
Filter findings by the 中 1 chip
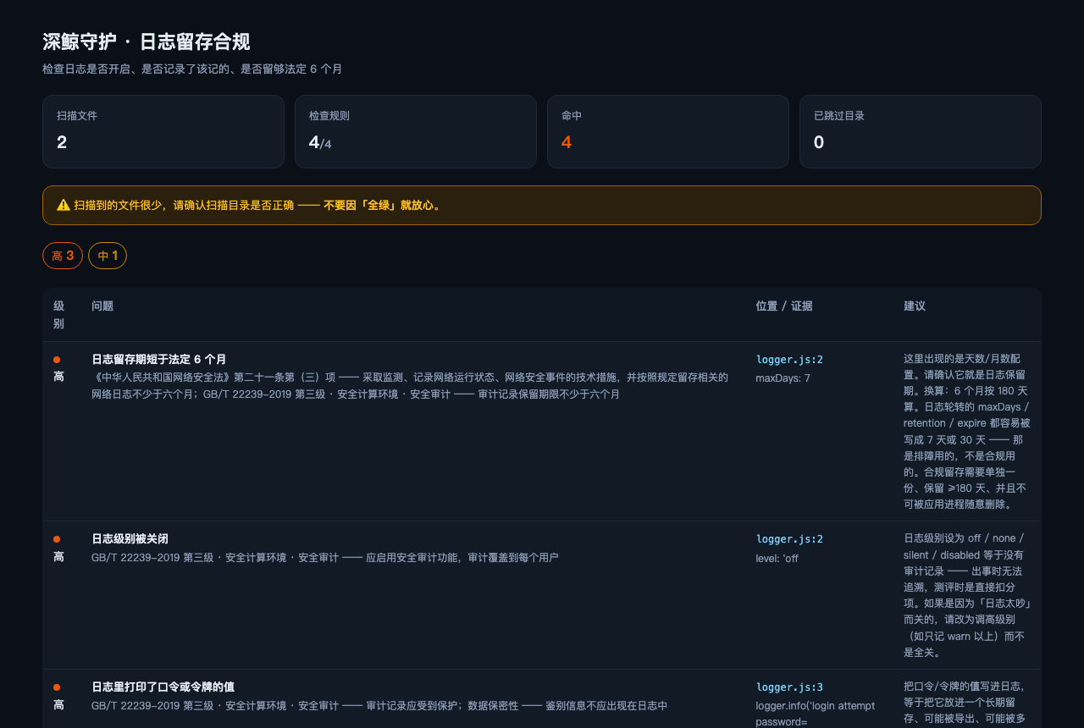pyautogui.click(x=108, y=256)
